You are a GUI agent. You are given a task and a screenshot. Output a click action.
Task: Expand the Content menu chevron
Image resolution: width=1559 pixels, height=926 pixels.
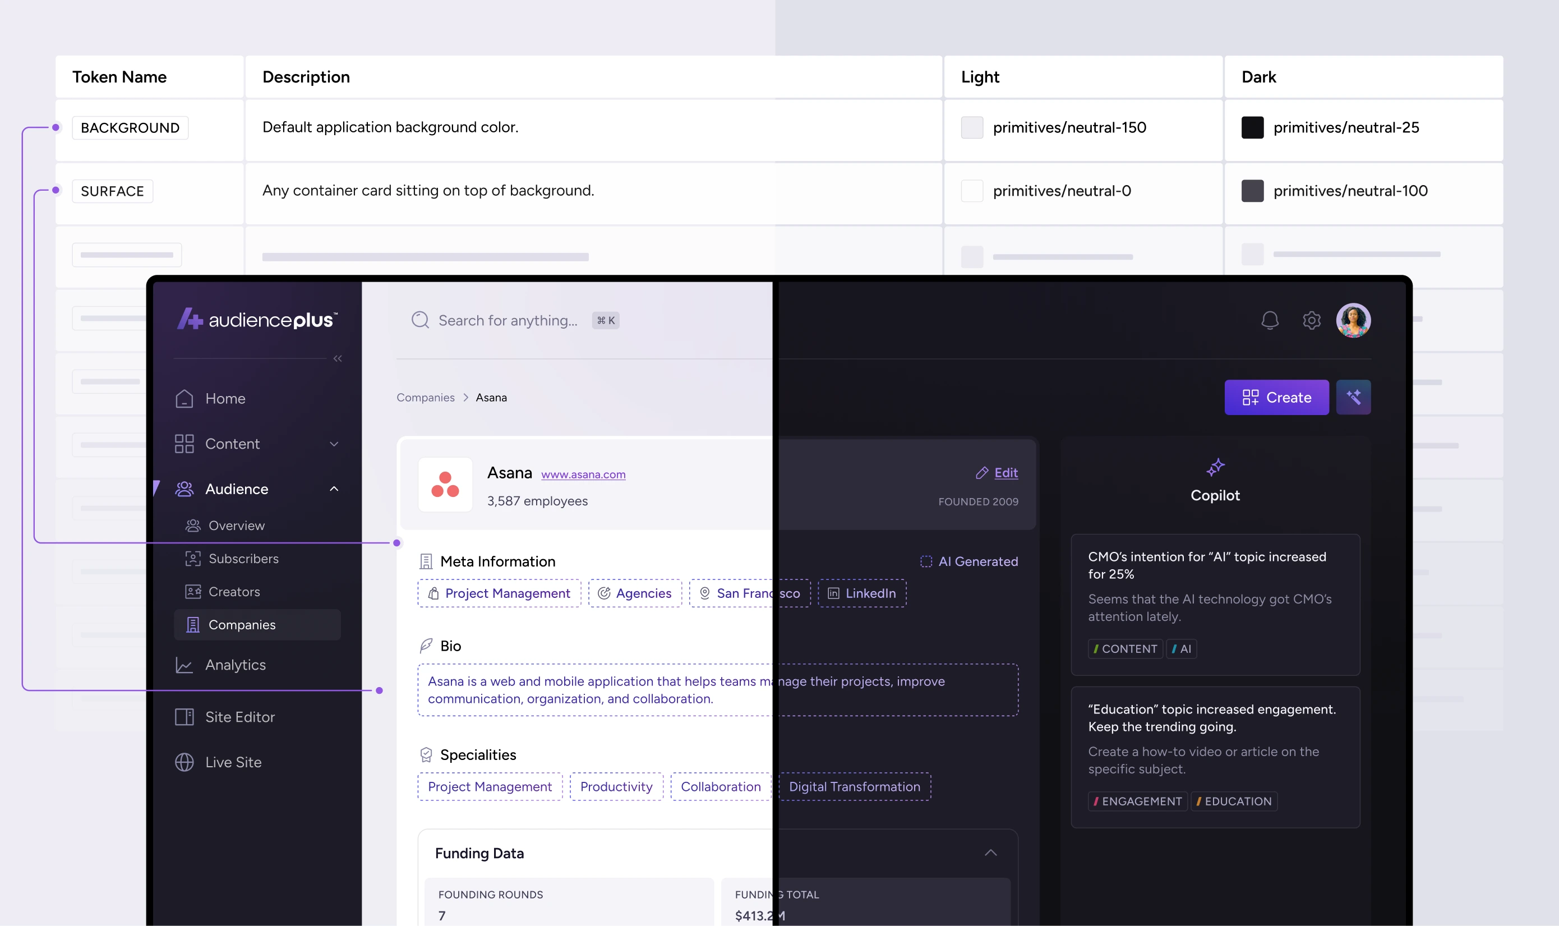tap(334, 444)
